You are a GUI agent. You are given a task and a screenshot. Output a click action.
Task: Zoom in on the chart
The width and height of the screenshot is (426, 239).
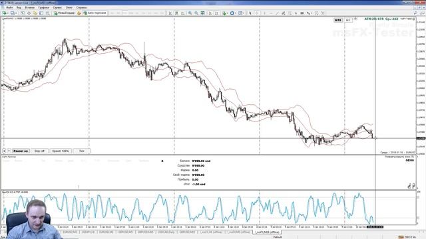point(190,13)
